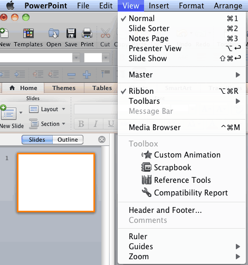
Task: Open the File menu
Action: coord(83,6)
